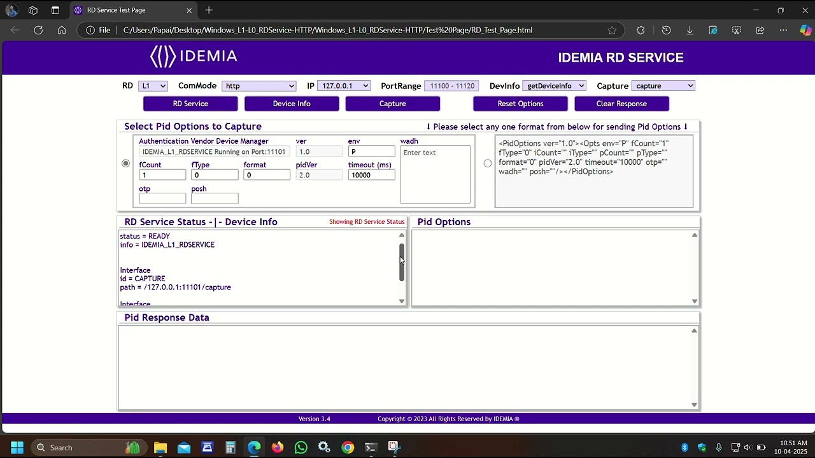Click the Windows Security tray icon
Screen dimensions: 815x458
[x=702, y=447]
